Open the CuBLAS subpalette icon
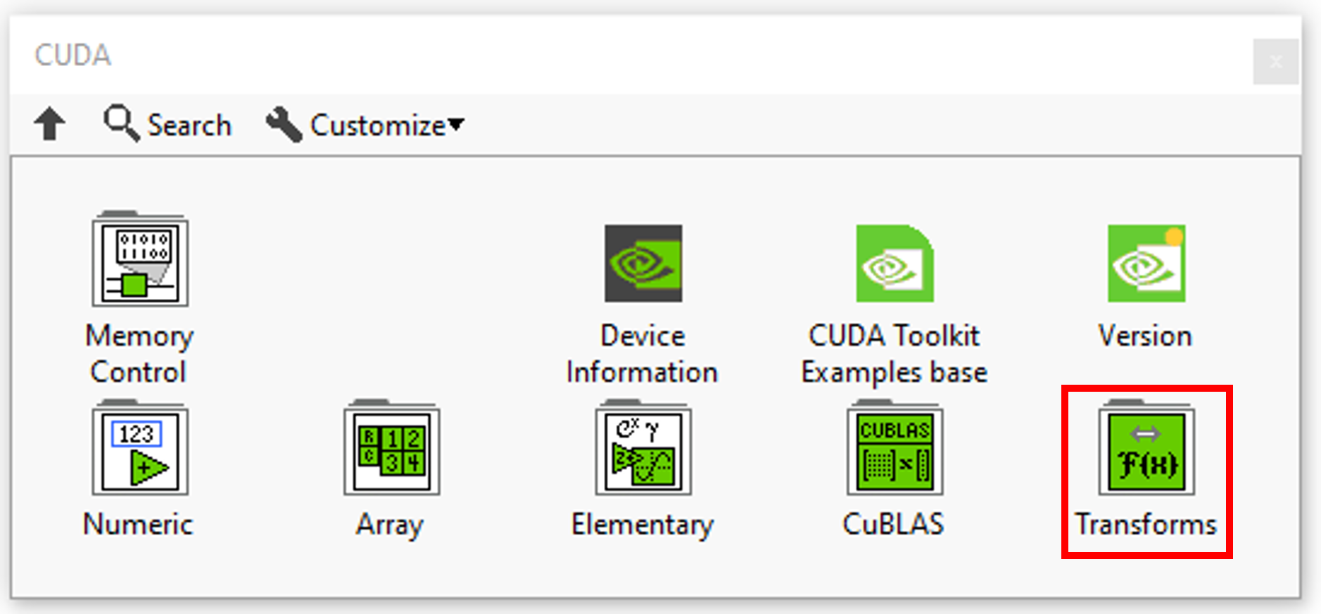Screen dimensions: 1321x614 (894, 451)
